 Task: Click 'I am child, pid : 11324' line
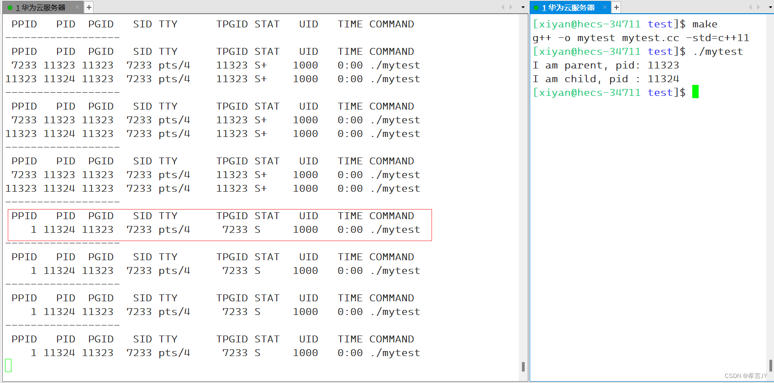click(x=606, y=79)
